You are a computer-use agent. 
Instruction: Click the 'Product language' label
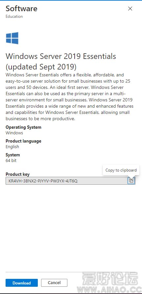[23, 141]
